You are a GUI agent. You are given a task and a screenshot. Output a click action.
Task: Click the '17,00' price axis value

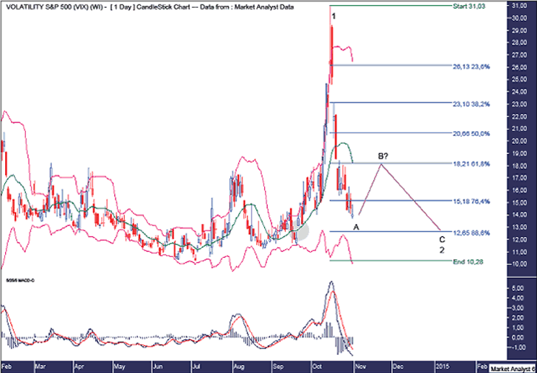coord(518,178)
